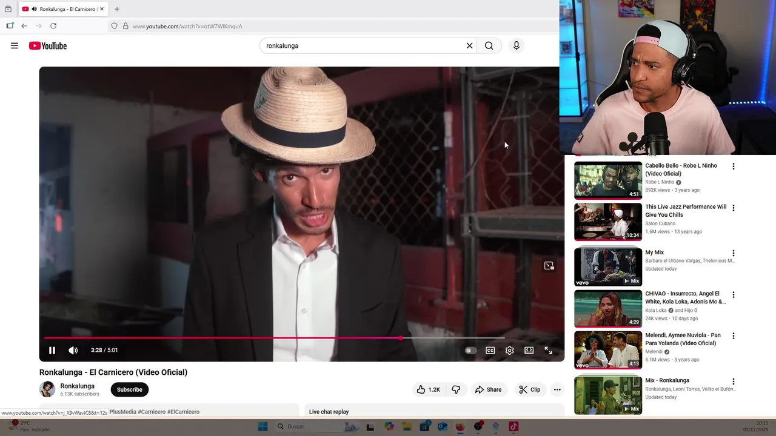Open TikTok app from taskbar
776x436 pixels.
[513, 426]
